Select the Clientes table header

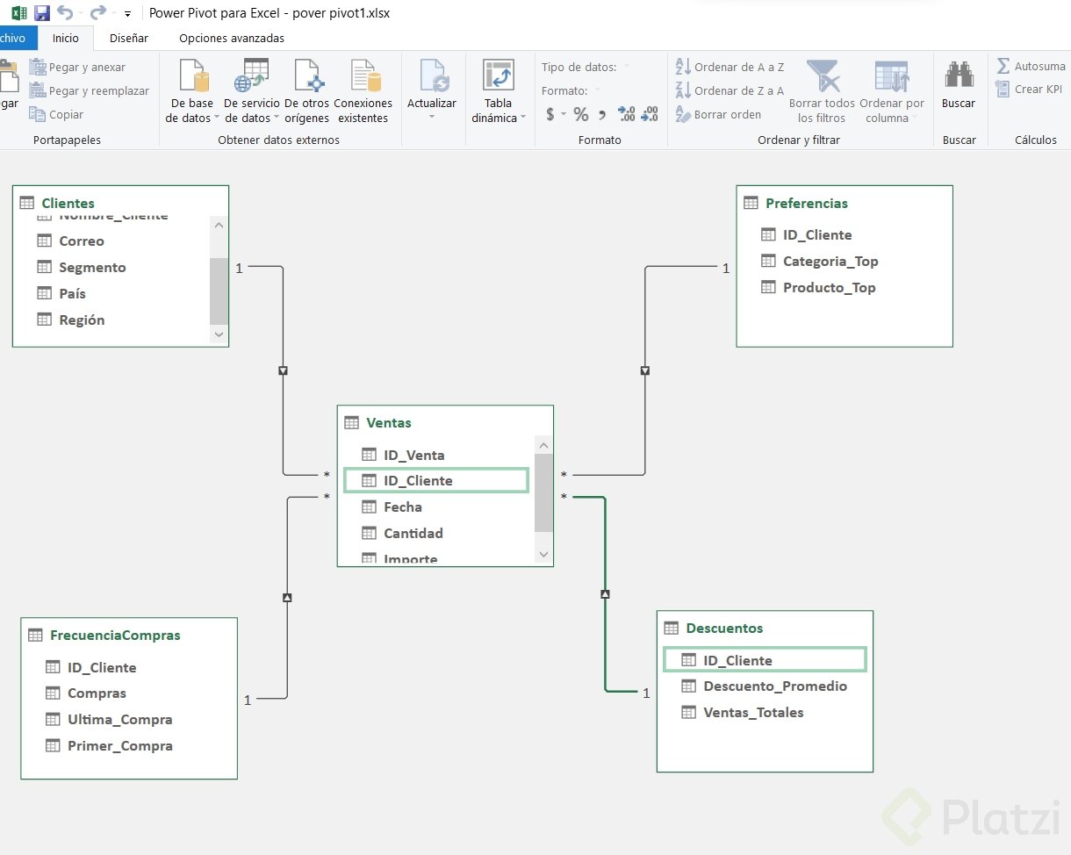68,203
